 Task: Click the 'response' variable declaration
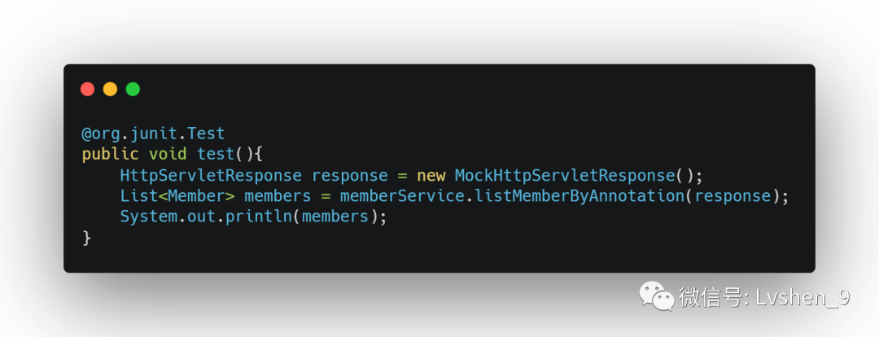pyautogui.click(x=350, y=176)
